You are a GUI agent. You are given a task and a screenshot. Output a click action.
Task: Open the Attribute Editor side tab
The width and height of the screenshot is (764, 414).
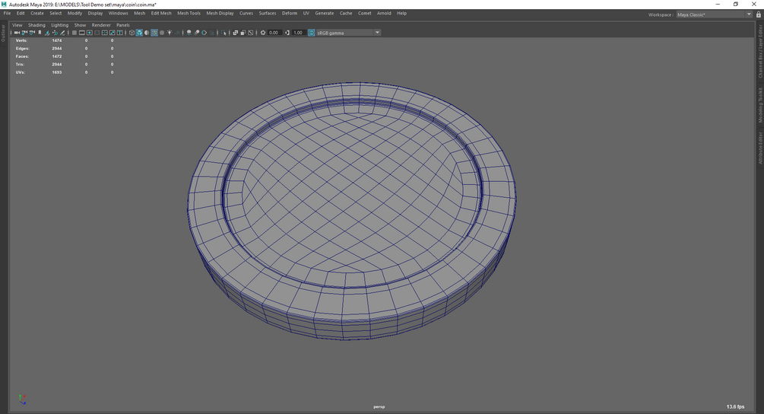click(x=760, y=148)
